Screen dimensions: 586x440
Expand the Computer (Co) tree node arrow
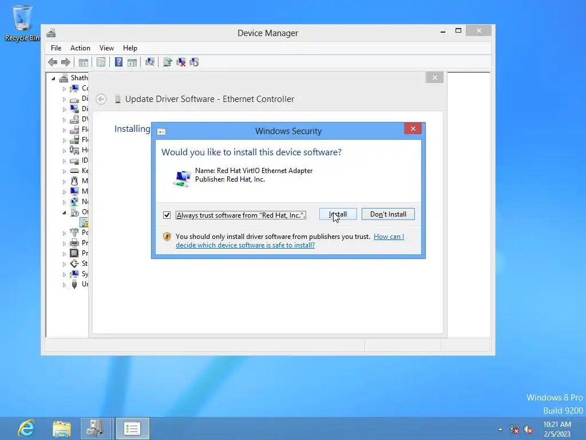pyautogui.click(x=64, y=89)
